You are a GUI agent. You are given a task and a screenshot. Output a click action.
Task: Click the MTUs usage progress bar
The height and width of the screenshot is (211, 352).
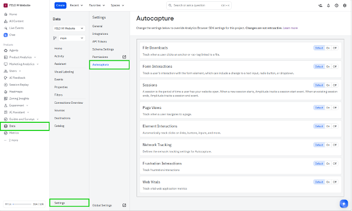pyautogui.click(x=22, y=204)
